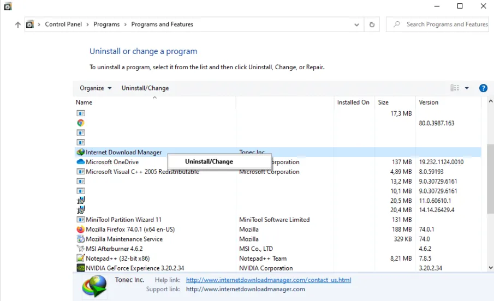Image resolution: width=494 pixels, height=301 pixels.
Task: Click the list scrollbar up arrow
Action: pyautogui.click(x=491, y=101)
